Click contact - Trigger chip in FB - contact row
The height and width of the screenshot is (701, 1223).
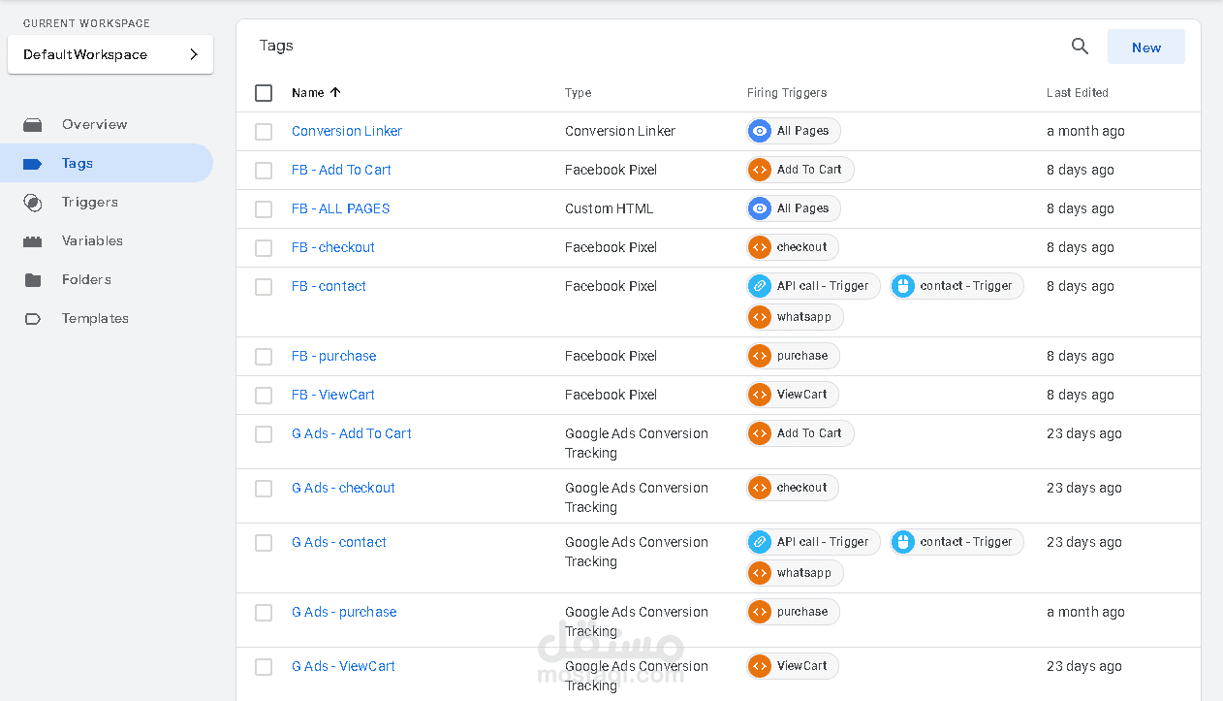point(956,286)
